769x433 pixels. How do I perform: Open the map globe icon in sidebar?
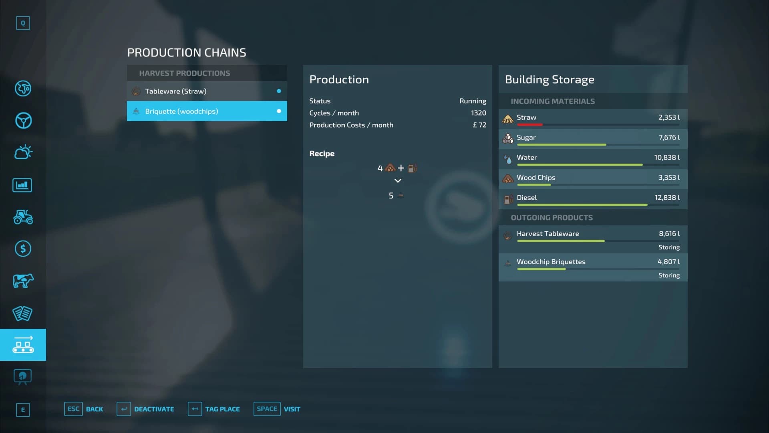coord(23,88)
